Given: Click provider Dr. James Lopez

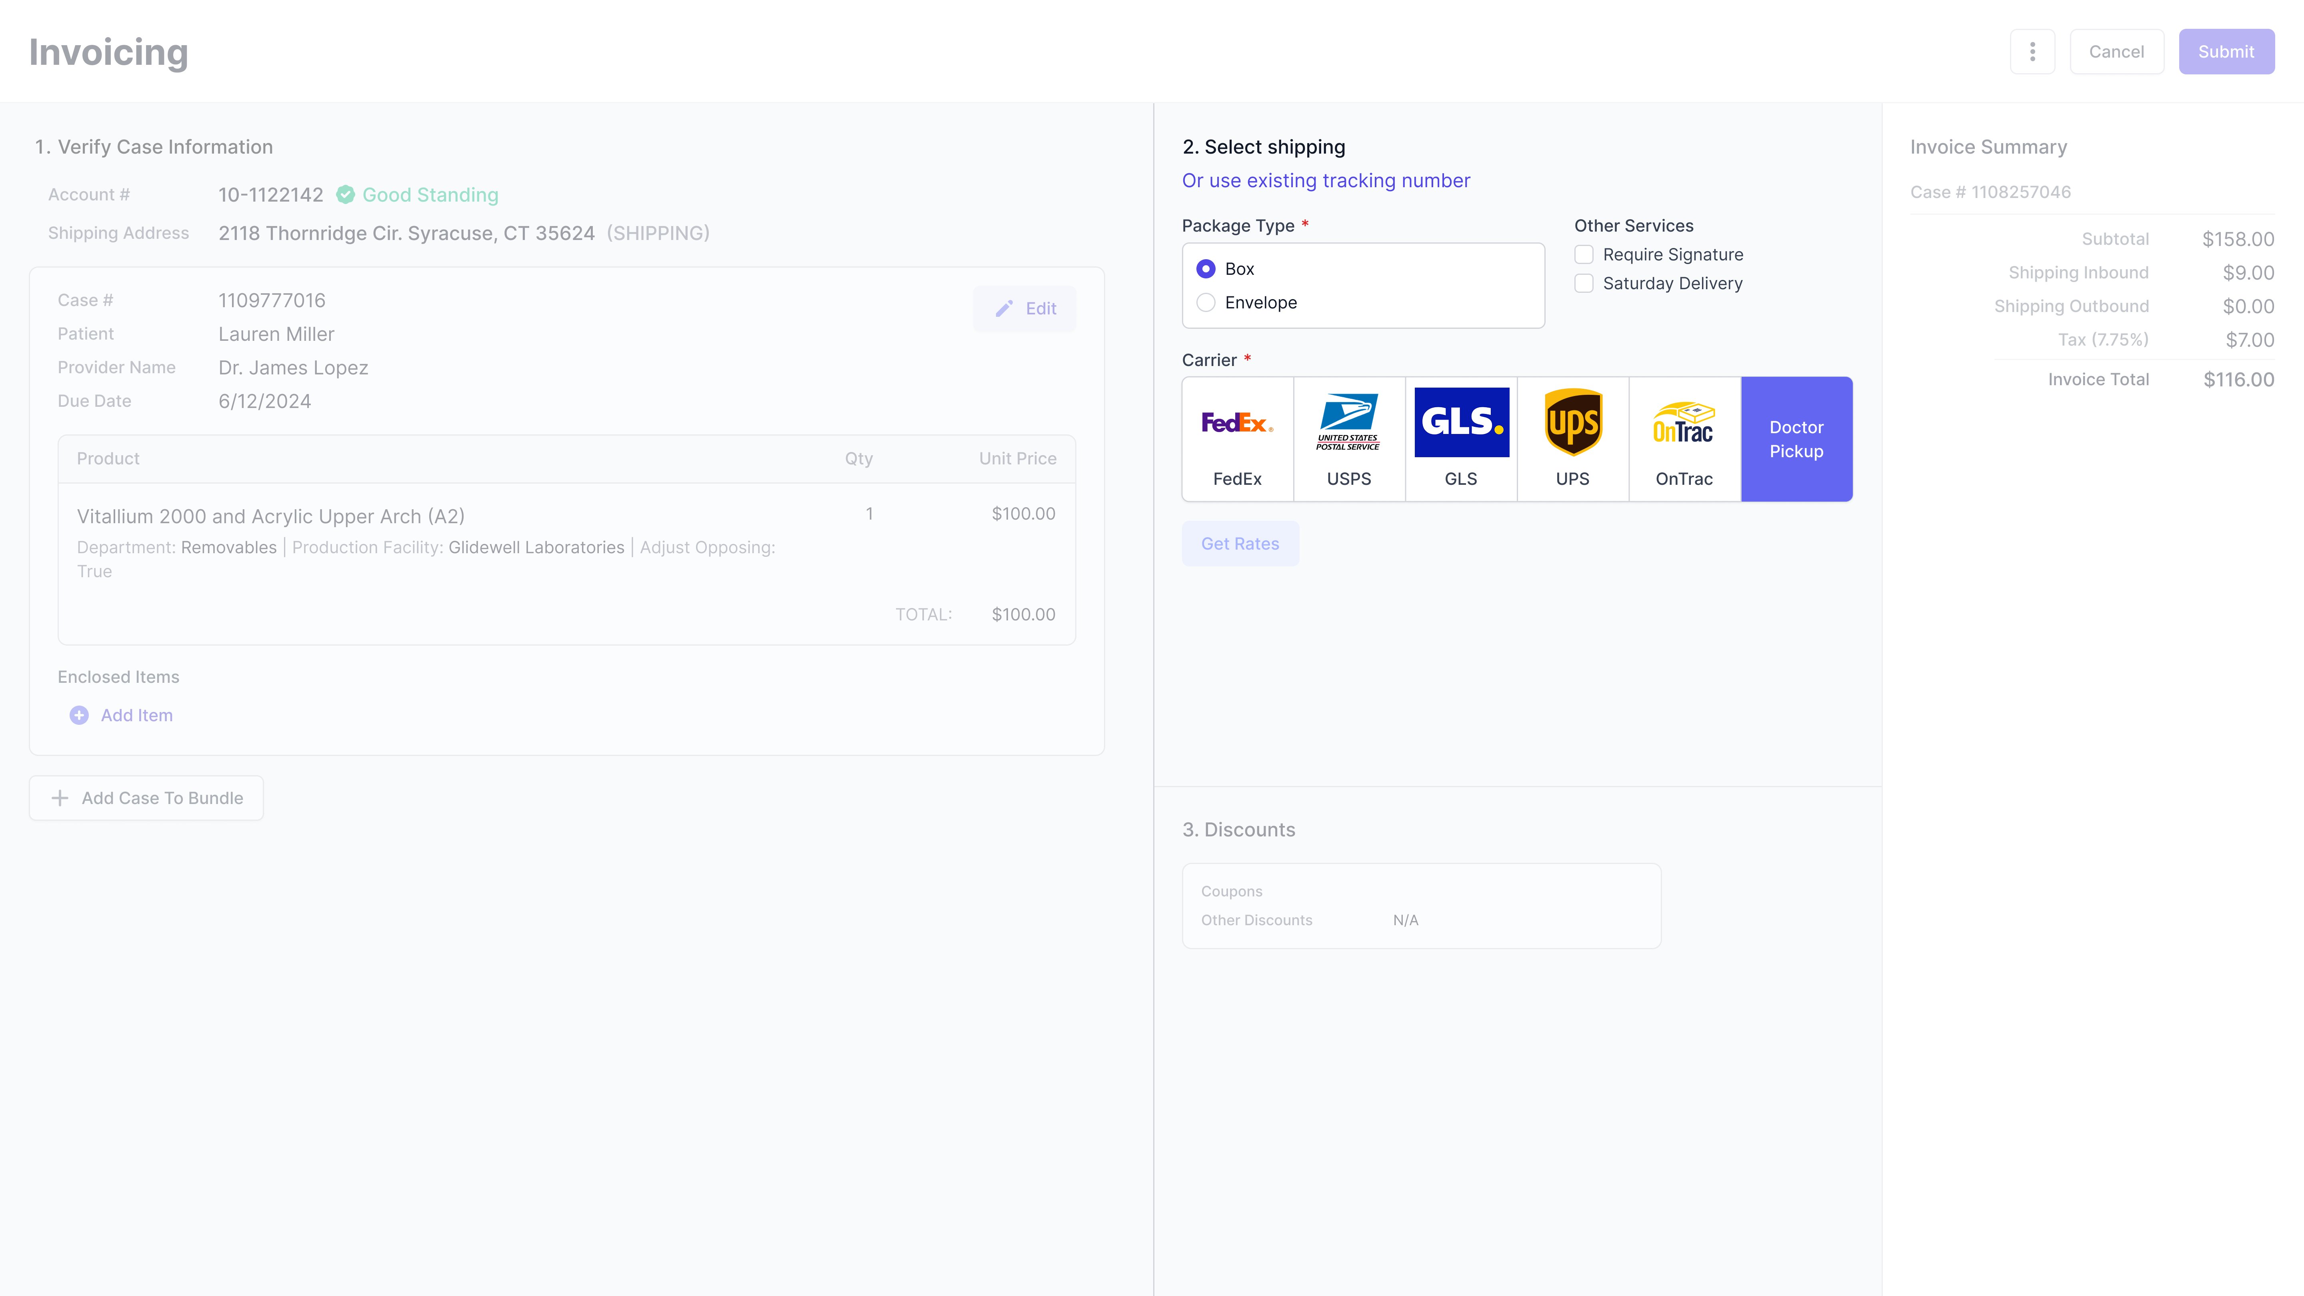Looking at the screenshot, I should (293, 368).
